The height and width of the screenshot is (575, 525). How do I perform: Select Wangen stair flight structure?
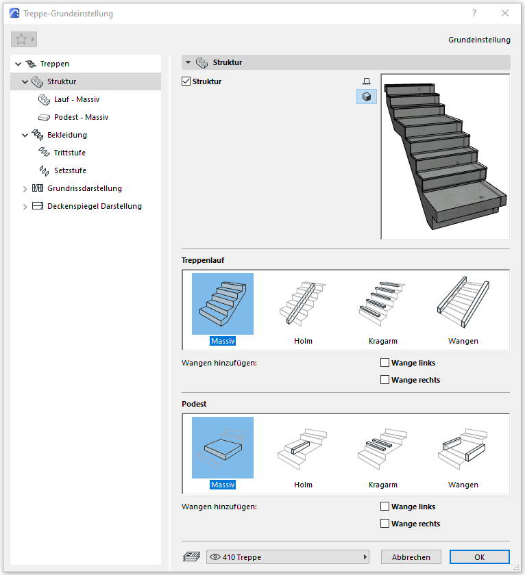tap(463, 304)
